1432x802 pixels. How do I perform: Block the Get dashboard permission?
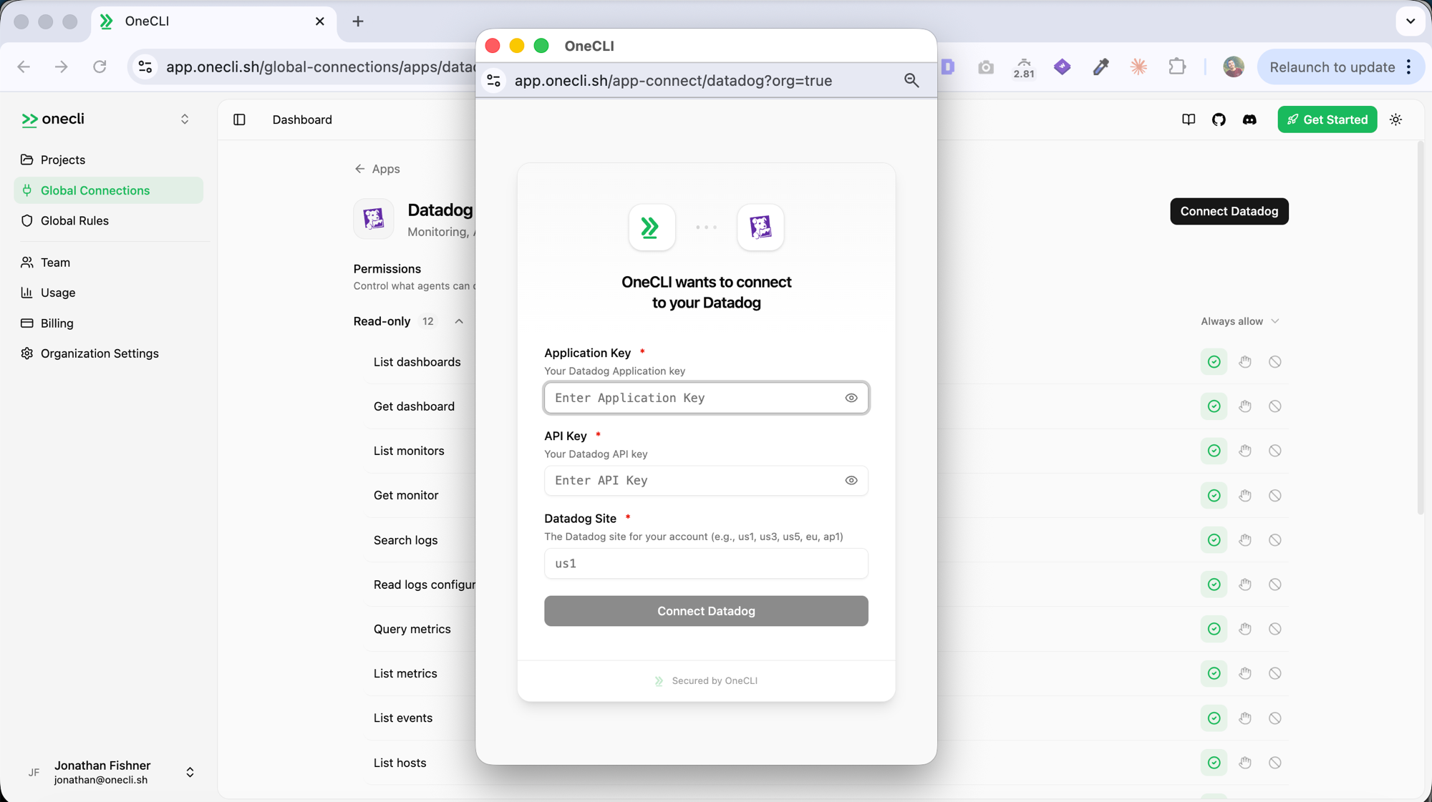click(1275, 406)
